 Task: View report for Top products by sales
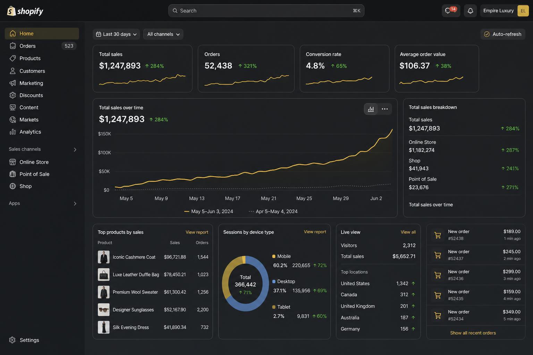point(197,232)
